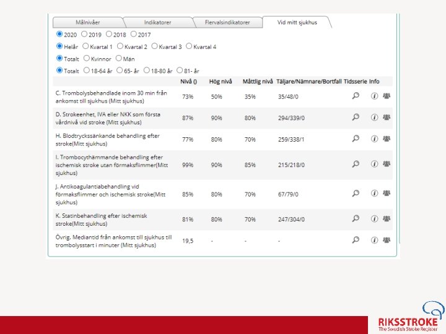This screenshot has width=446, height=334.
Task: Select year 2019 radio button
Action: tap(84, 34)
